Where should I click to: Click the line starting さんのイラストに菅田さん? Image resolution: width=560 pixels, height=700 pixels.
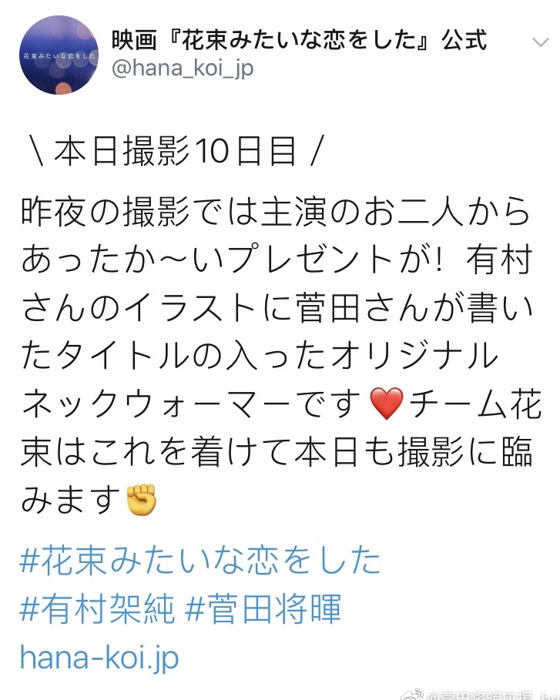(x=277, y=307)
